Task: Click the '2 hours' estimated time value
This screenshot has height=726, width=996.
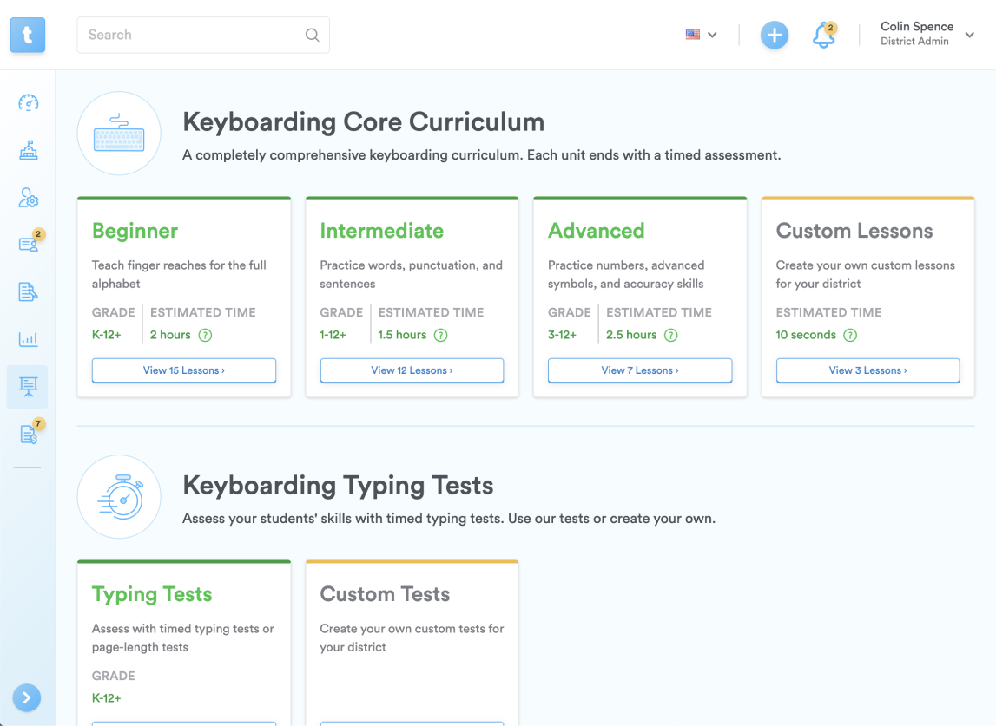Action: pyautogui.click(x=170, y=335)
